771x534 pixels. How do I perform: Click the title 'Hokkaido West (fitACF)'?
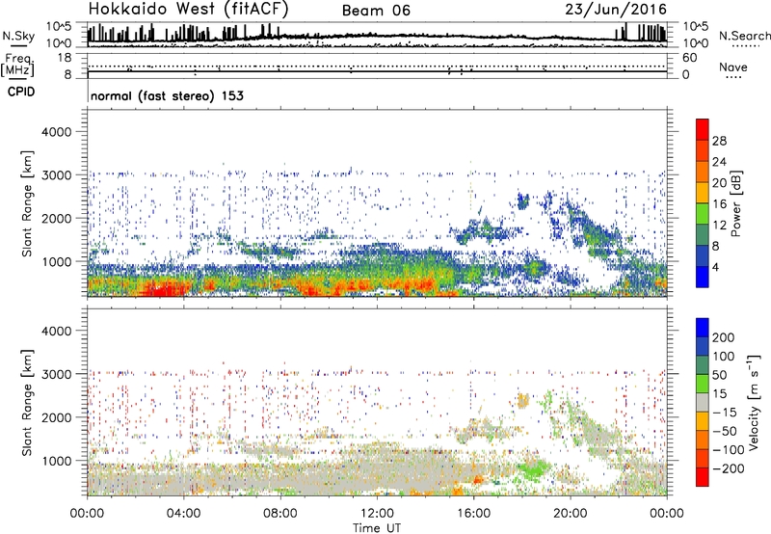188,9
